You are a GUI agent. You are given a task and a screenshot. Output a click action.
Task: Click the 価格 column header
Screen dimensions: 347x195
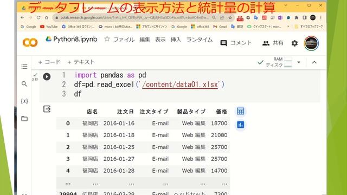point(222,112)
